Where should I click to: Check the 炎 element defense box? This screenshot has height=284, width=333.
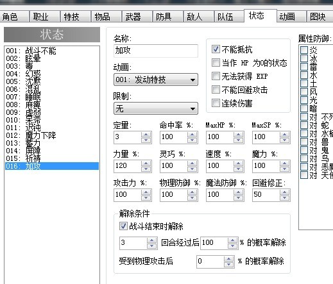click(x=304, y=50)
